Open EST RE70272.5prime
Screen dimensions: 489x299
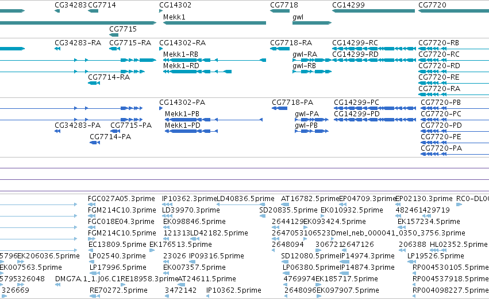pos(118,291)
